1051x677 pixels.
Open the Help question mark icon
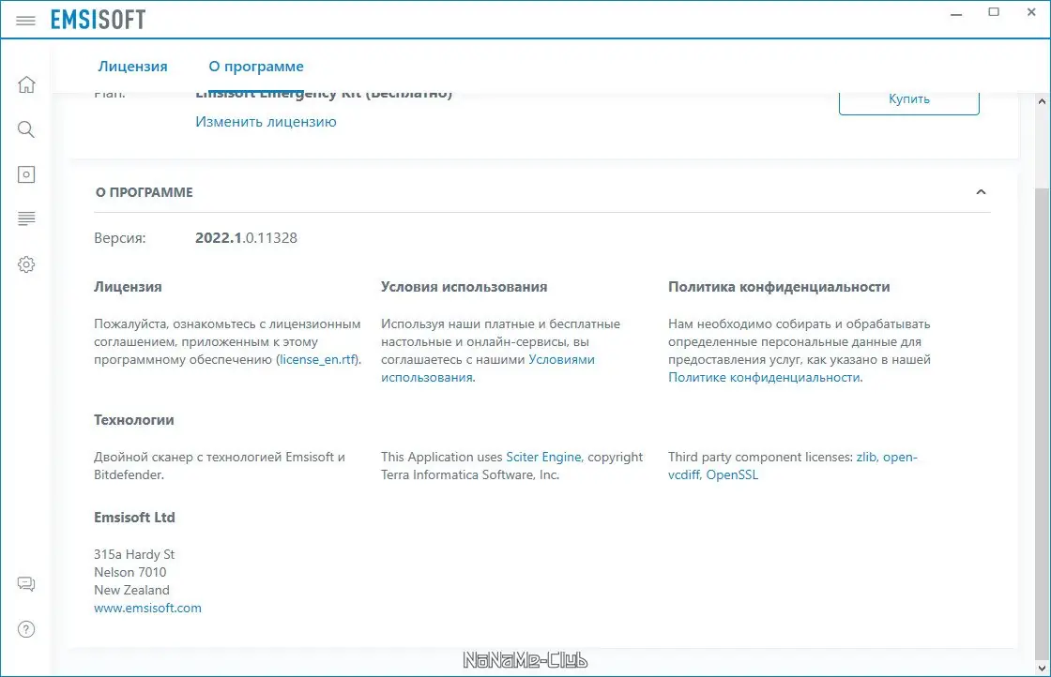26,629
